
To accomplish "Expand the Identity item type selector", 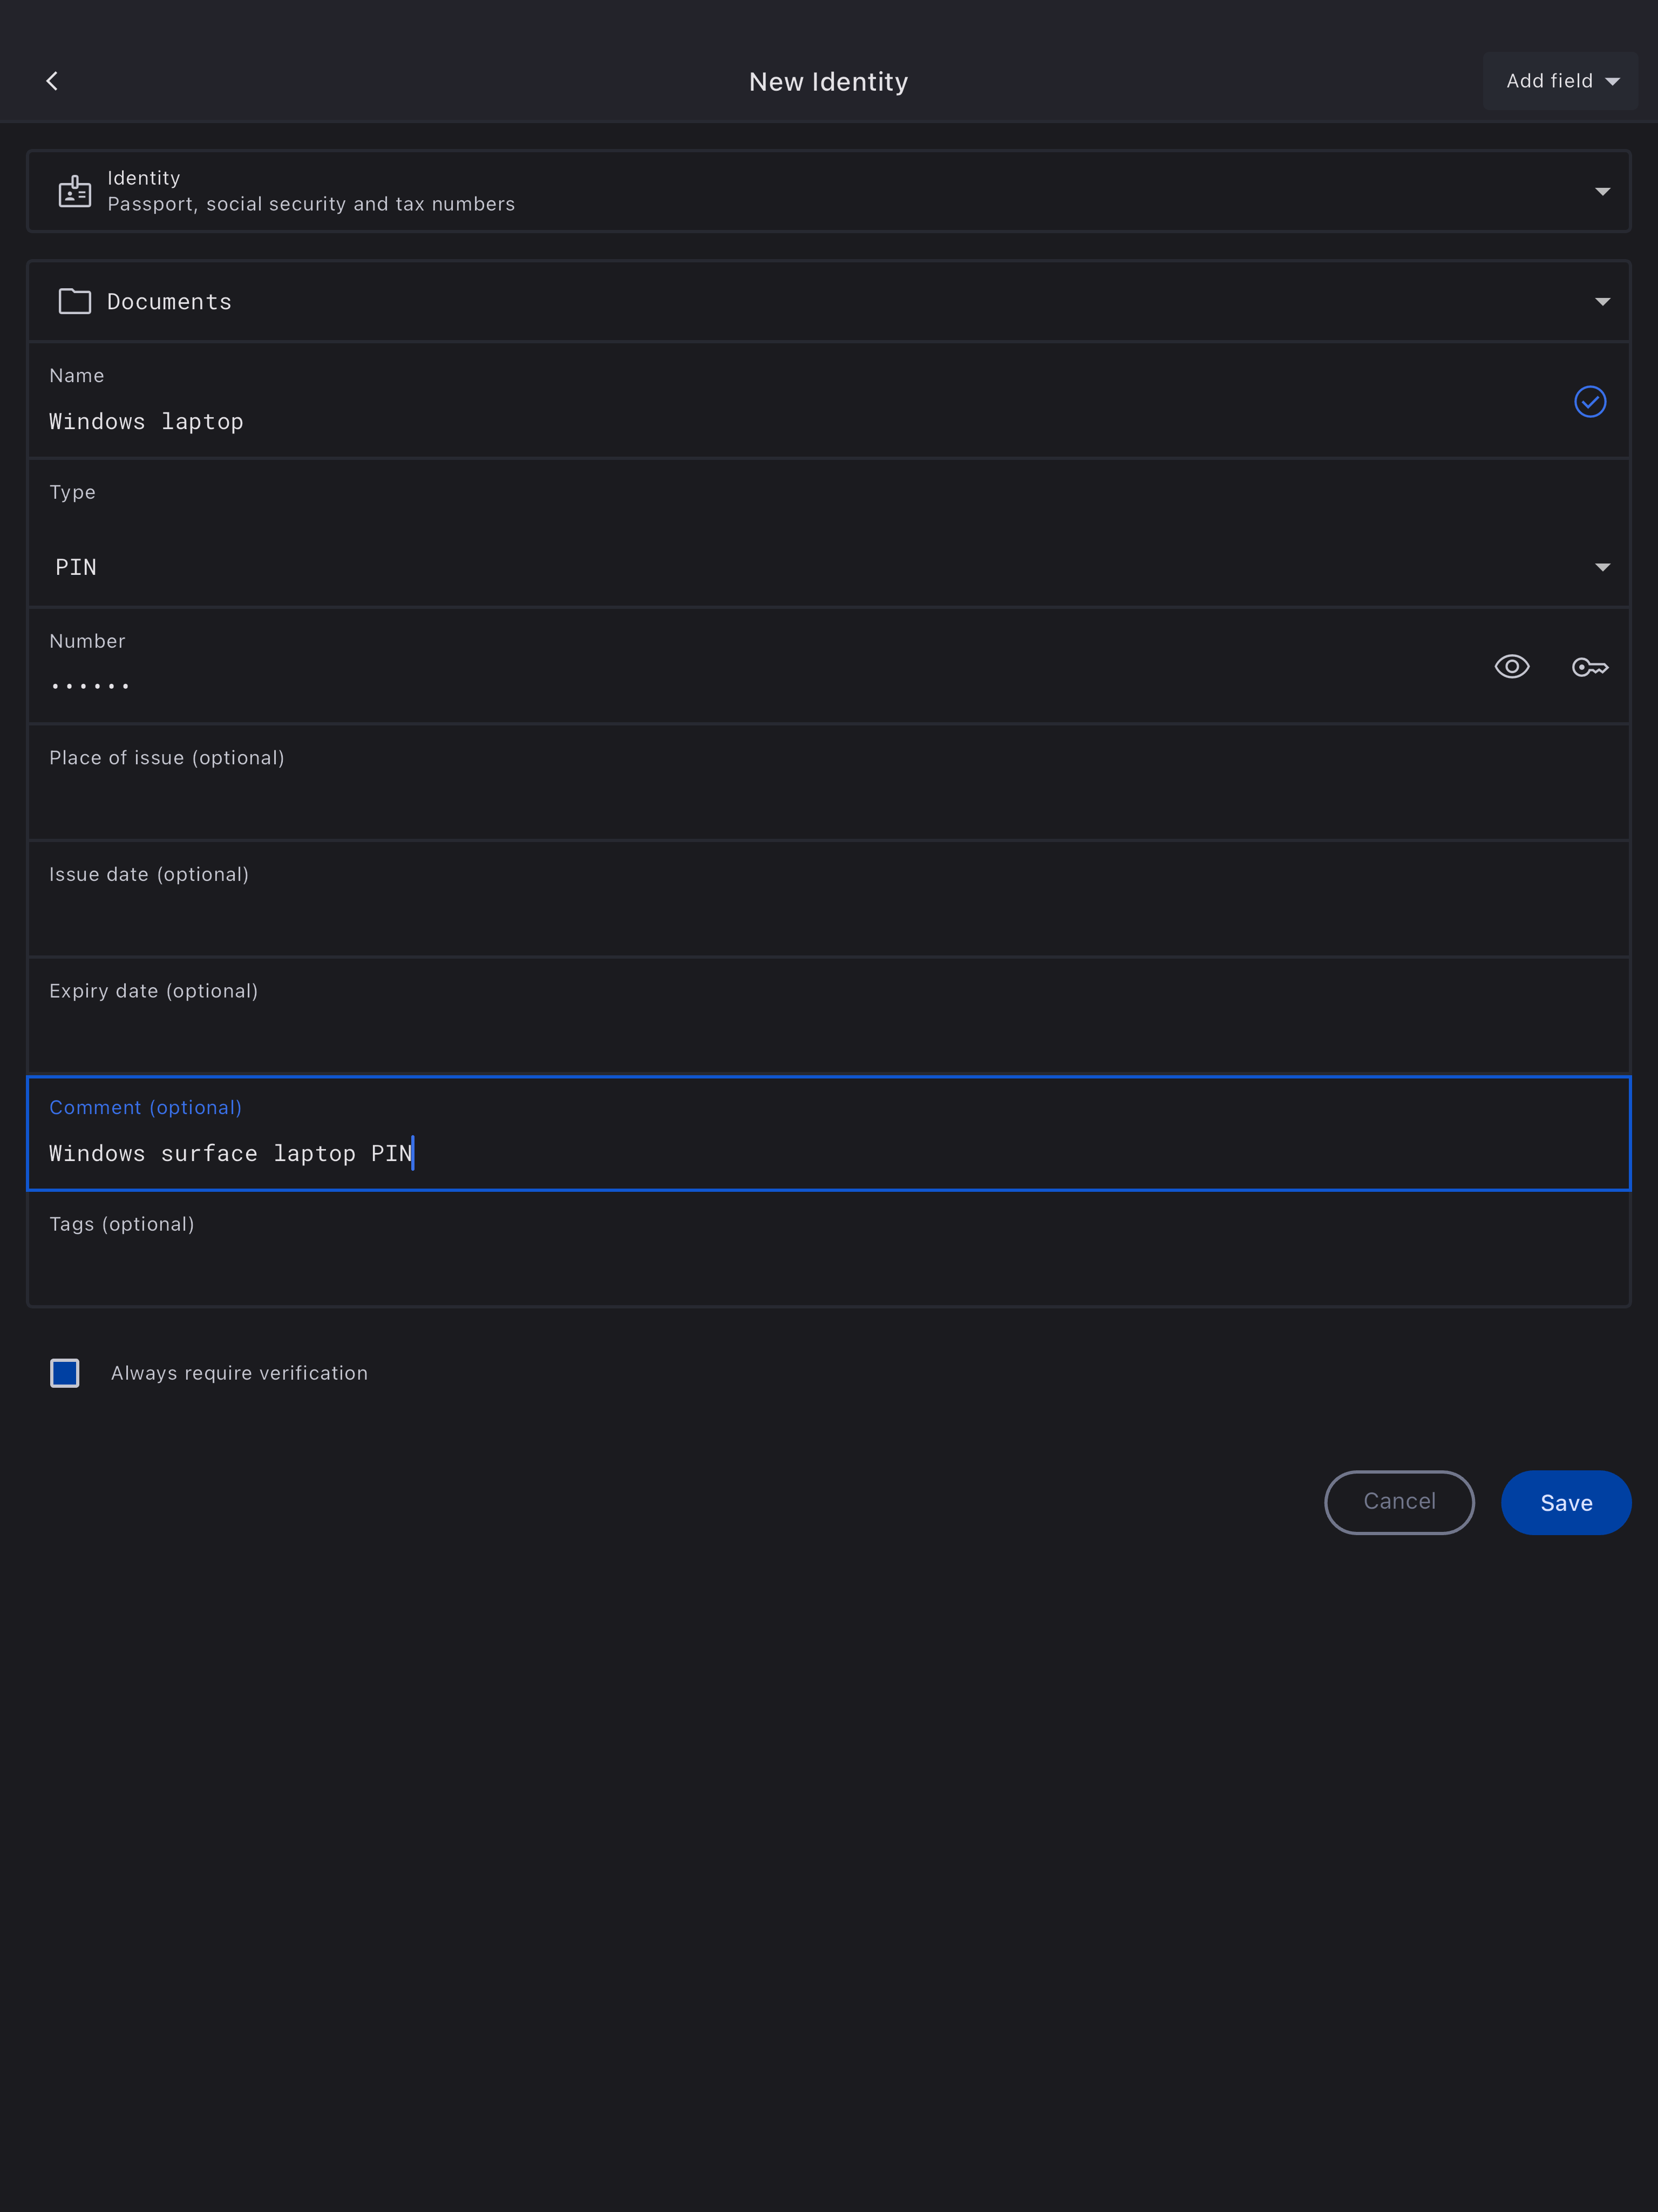I will 1602,191.
